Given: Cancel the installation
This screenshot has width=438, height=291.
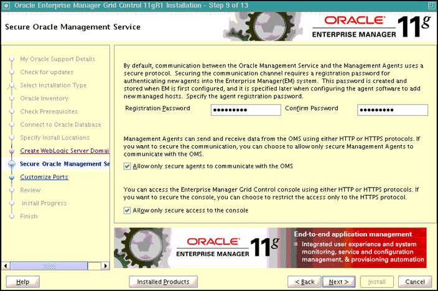Looking at the screenshot, I should tap(415, 282).
